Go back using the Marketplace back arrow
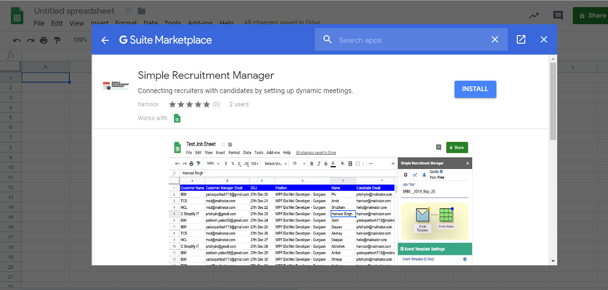This screenshot has width=608, height=290. [105, 40]
